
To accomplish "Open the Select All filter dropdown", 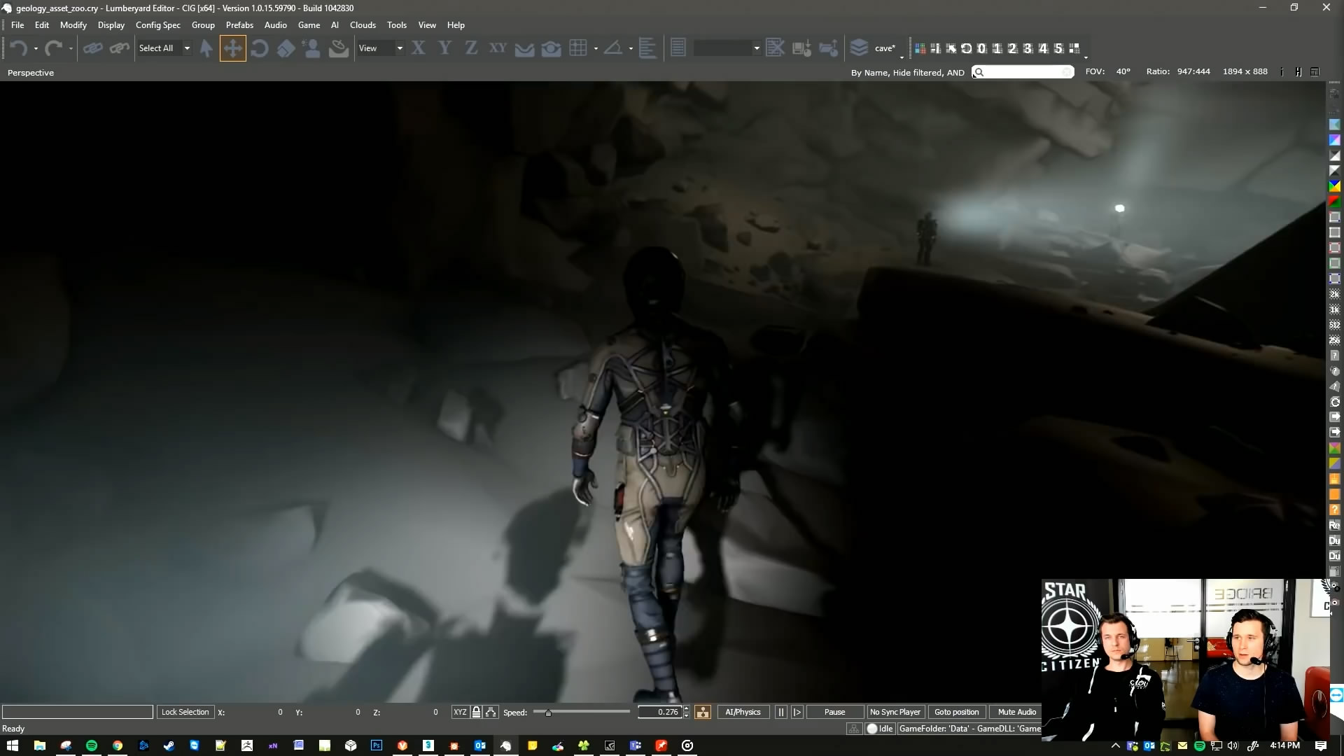I will pyautogui.click(x=187, y=48).
